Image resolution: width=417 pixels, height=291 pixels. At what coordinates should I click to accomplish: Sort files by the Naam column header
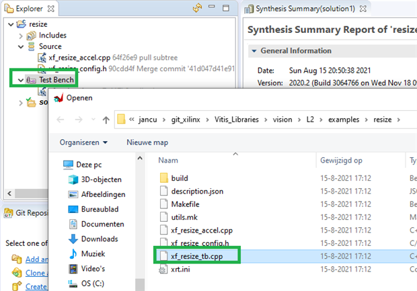pos(168,160)
